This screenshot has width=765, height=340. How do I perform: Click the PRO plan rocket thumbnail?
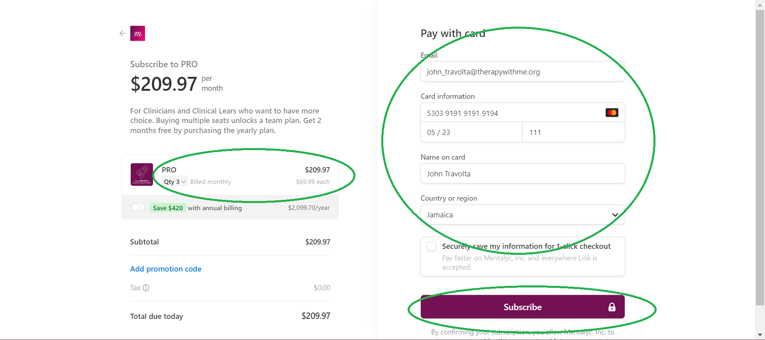[142, 174]
